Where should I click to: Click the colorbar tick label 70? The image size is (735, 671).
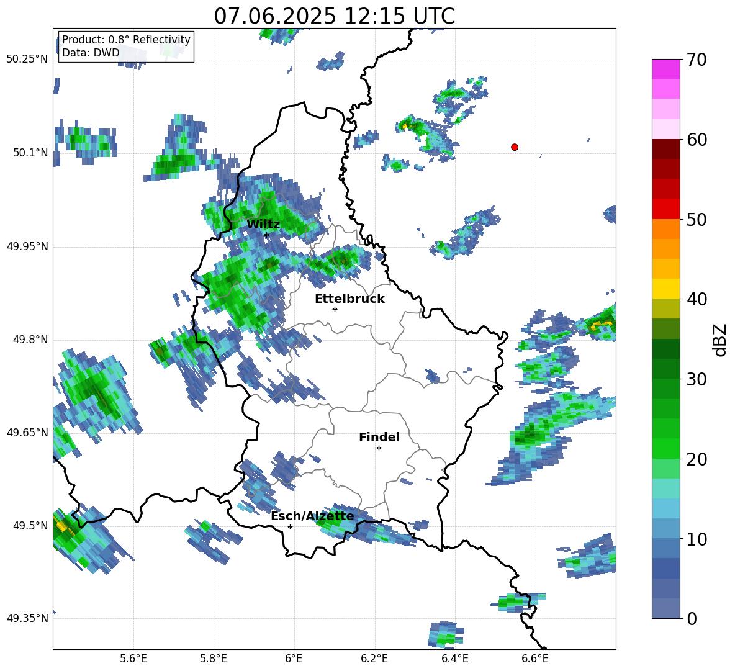pyautogui.click(x=696, y=60)
